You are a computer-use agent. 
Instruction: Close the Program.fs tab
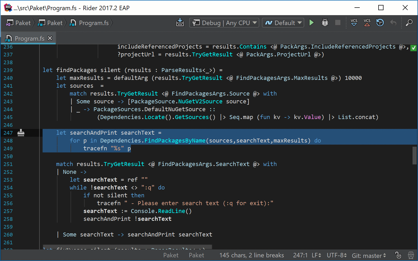pos(50,38)
